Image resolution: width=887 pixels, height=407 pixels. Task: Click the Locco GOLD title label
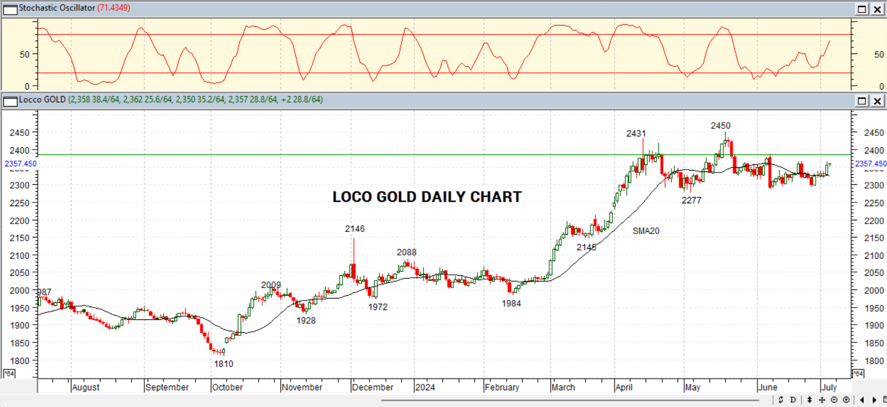click(42, 100)
